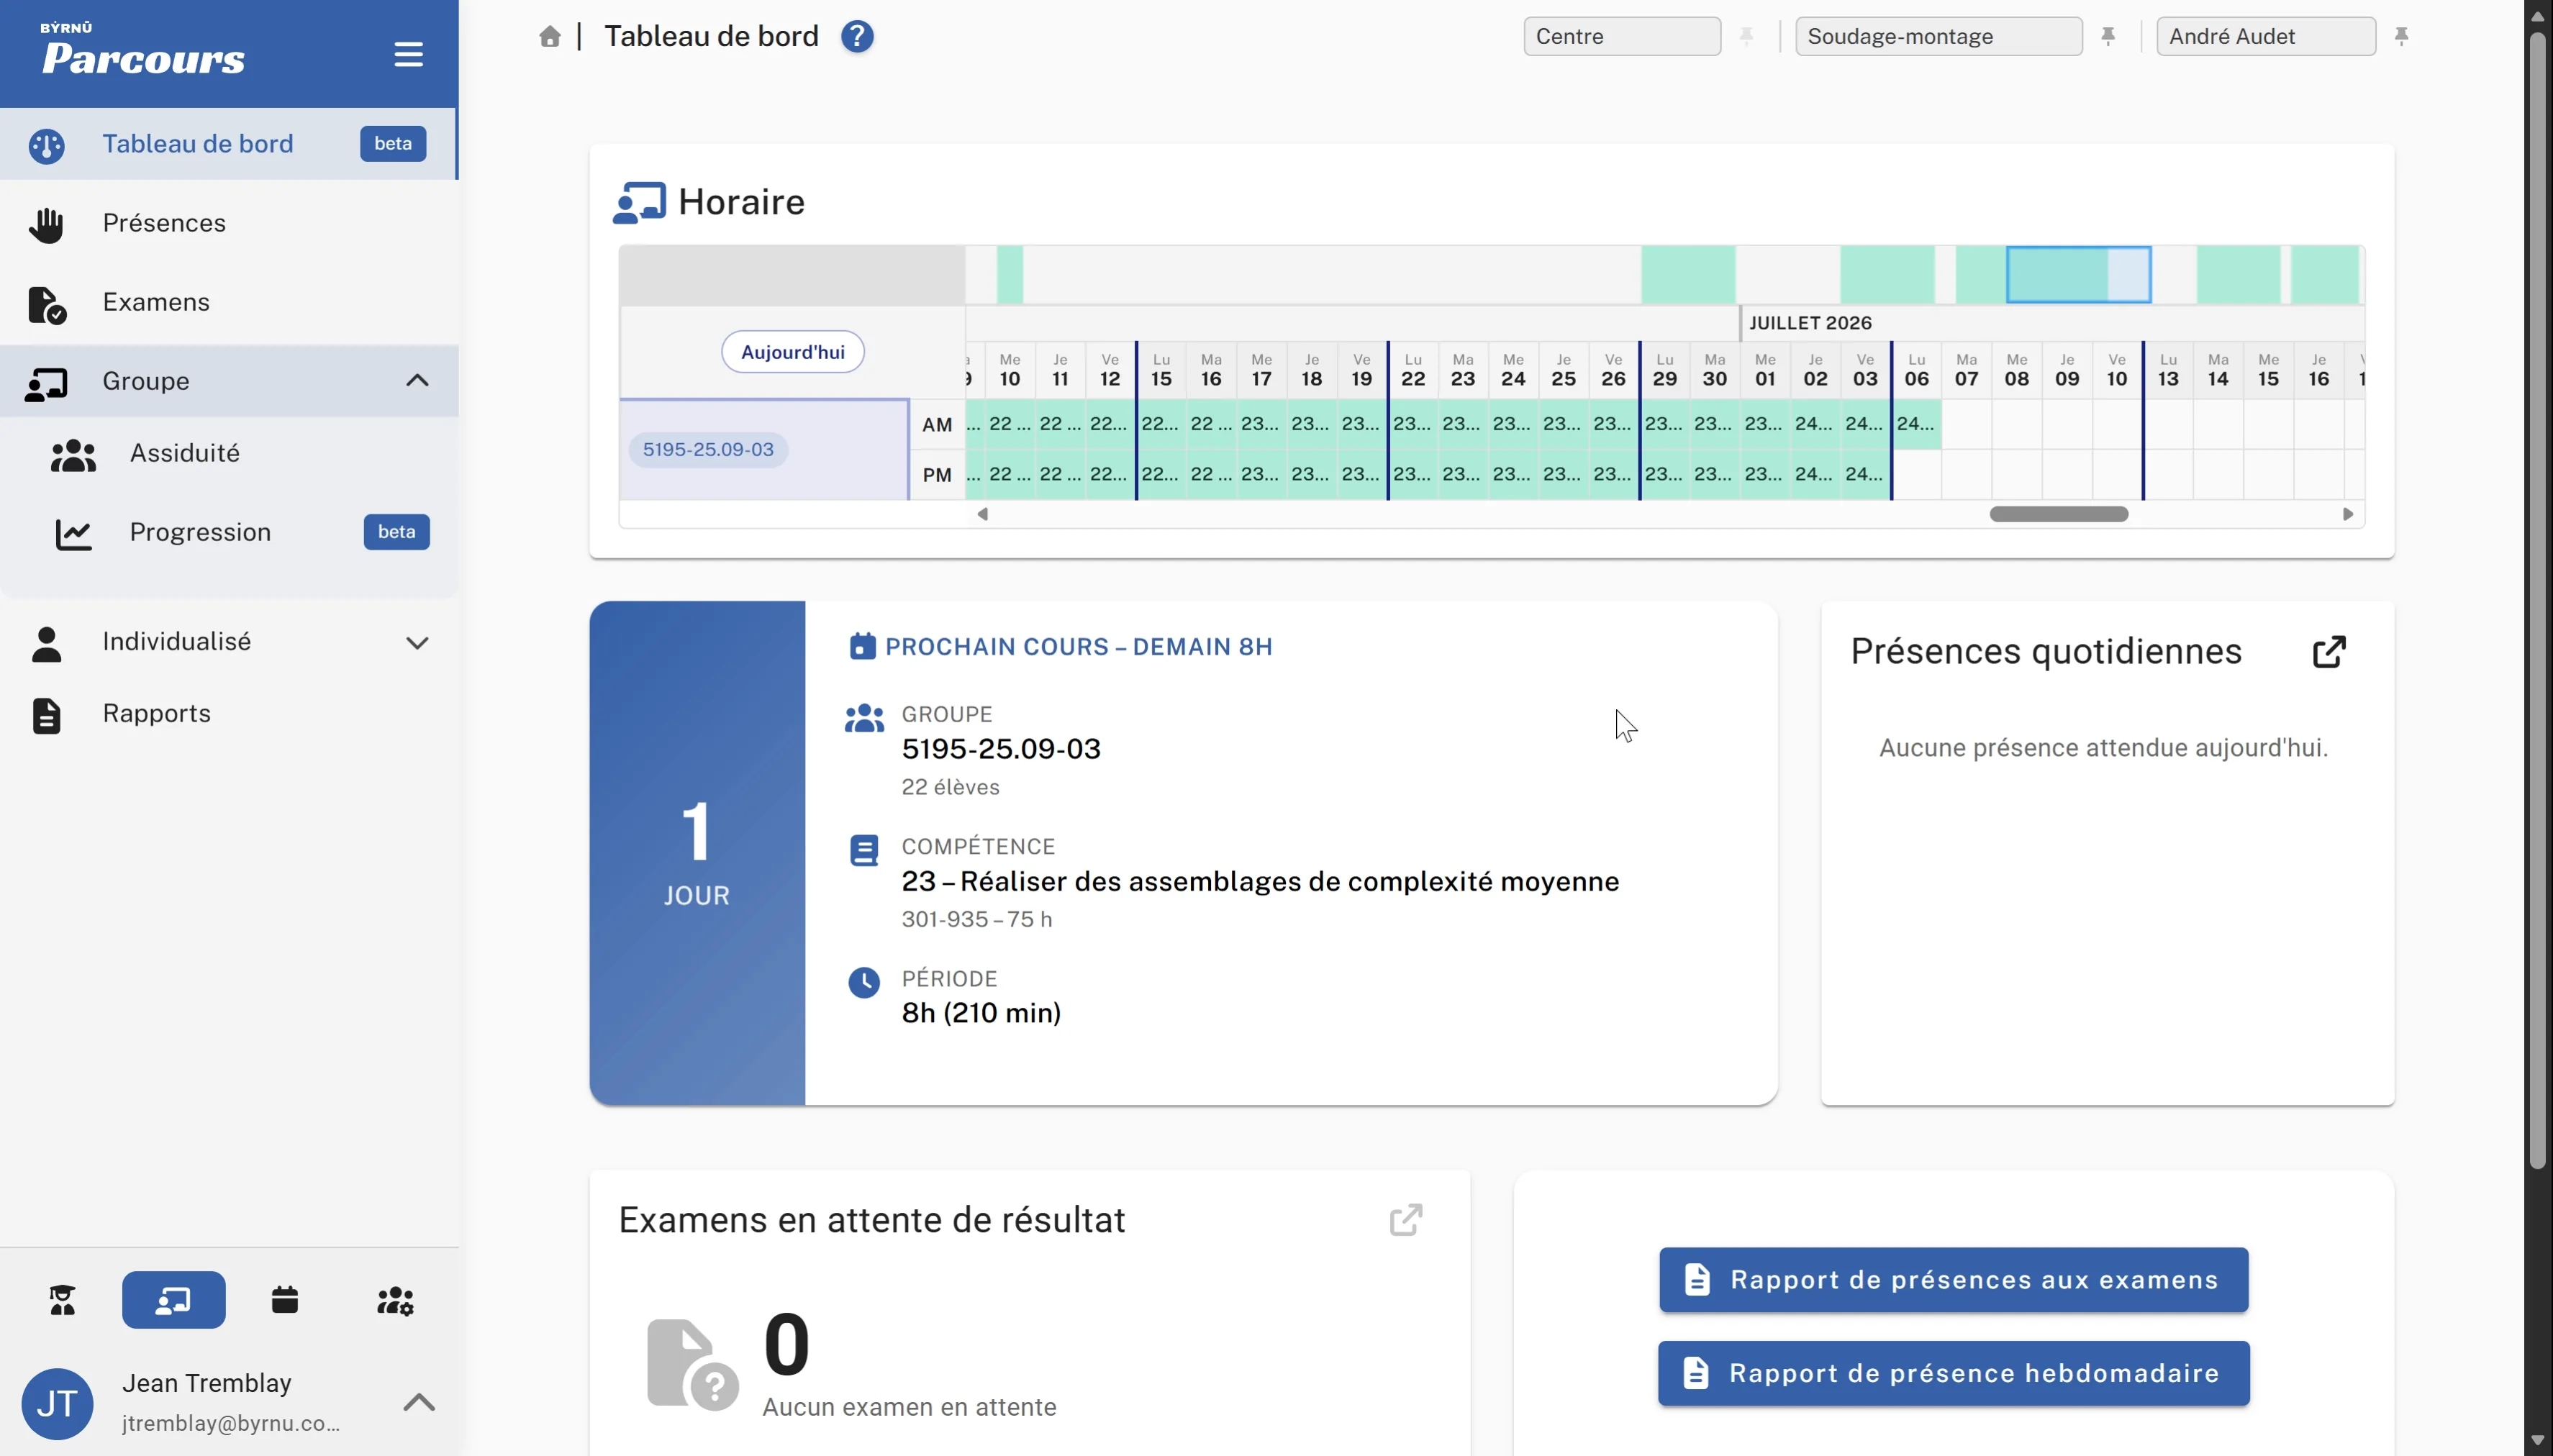Click the Progression chart icon
This screenshot has width=2553, height=1456.
[x=73, y=534]
